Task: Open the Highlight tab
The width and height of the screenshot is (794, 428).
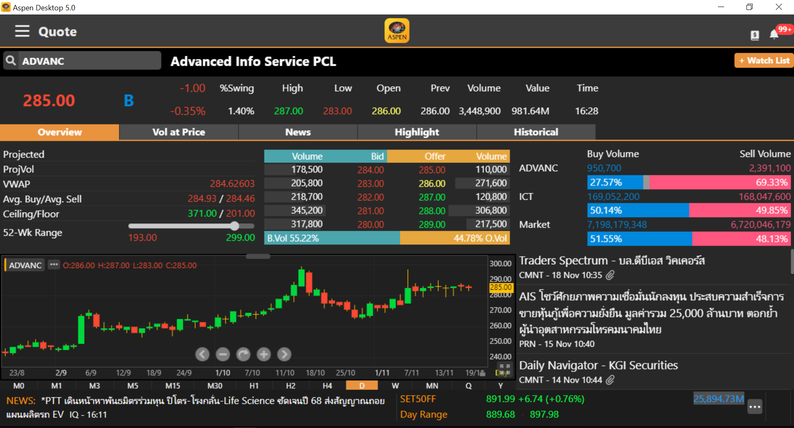Action: pyautogui.click(x=417, y=132)
